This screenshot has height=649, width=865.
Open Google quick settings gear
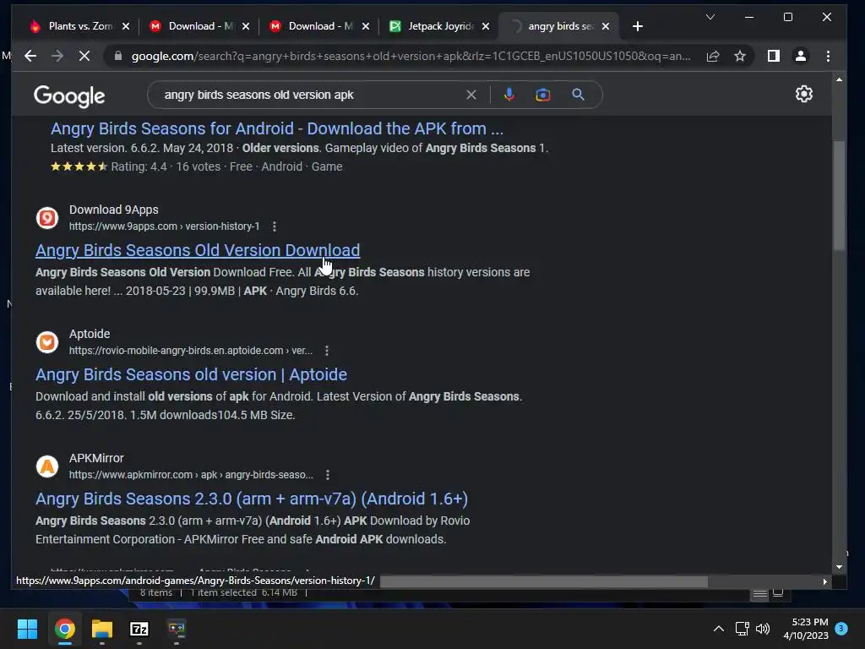coord(804,94)
